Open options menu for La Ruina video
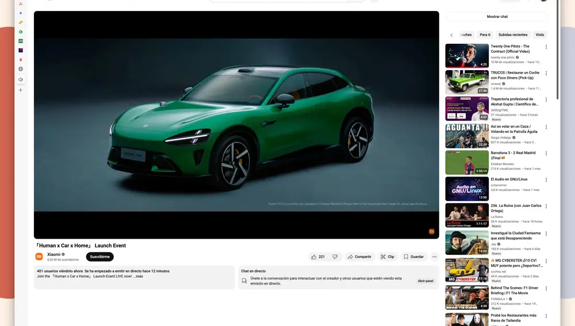575x326 pixels. pyautogui.click(x=546, y=206)
